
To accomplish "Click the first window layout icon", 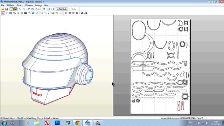I will (48, 9).
